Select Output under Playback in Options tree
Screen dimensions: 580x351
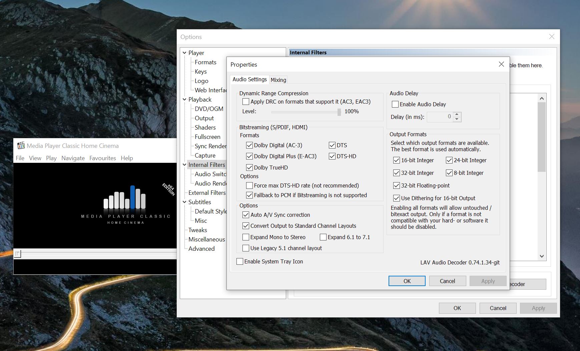coord(204,118)
